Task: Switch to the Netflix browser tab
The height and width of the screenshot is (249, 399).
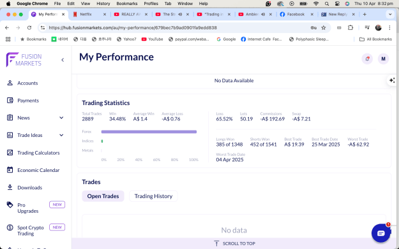Action: coord(89,14)
